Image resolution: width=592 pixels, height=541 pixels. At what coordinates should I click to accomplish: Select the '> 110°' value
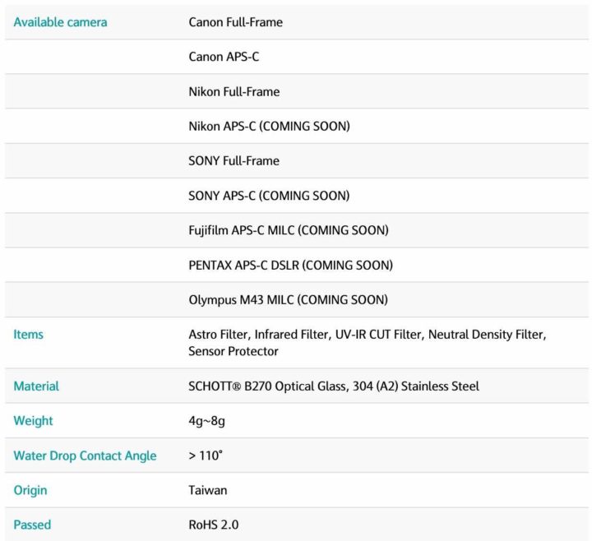(x=206, y=455)
